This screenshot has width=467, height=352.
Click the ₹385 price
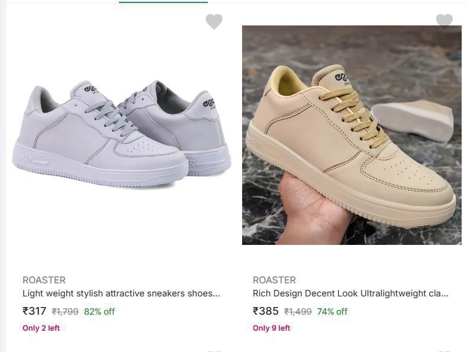[x=265, y=311]
